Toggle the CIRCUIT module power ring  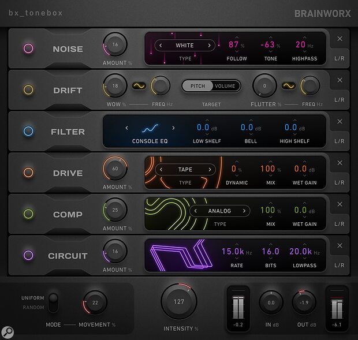click(28, 255)
